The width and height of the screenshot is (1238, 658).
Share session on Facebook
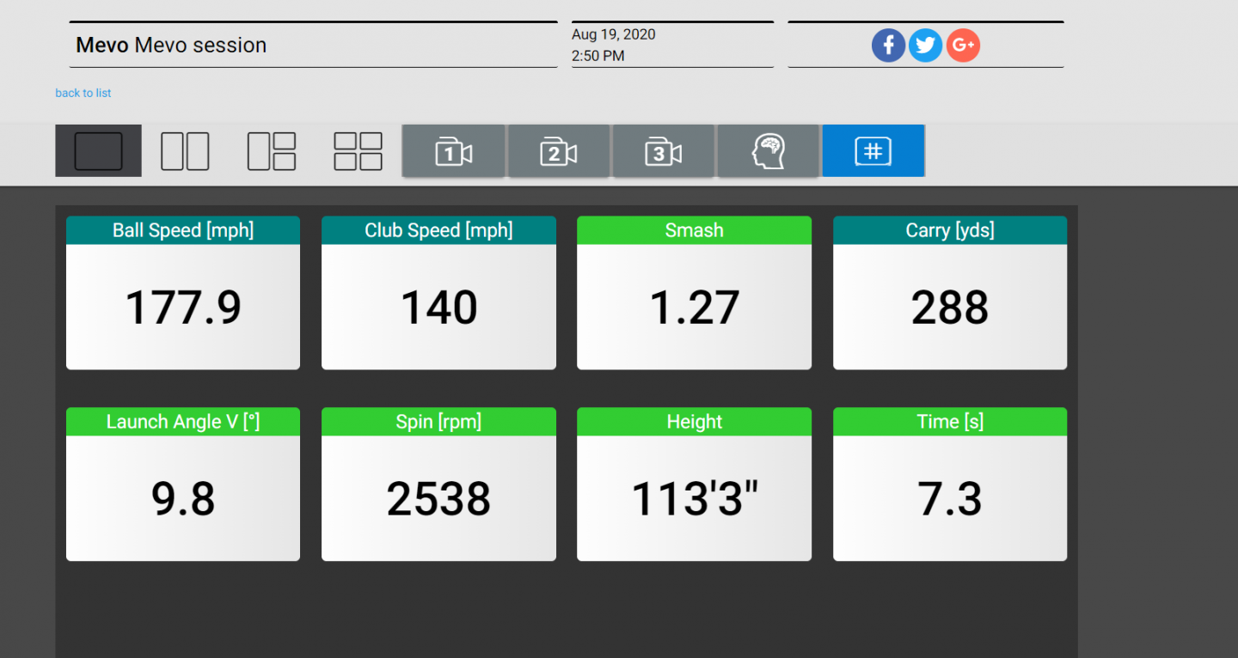[888, 46]
